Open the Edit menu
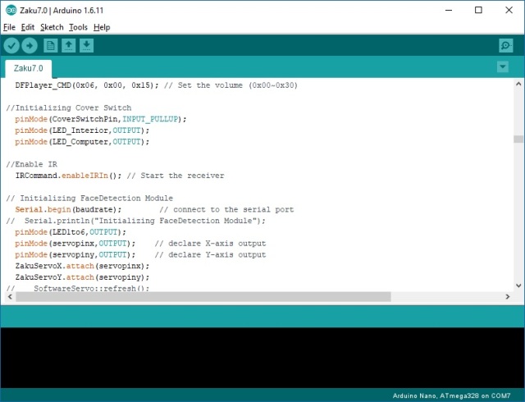525x402 pixels. (28, 27)
